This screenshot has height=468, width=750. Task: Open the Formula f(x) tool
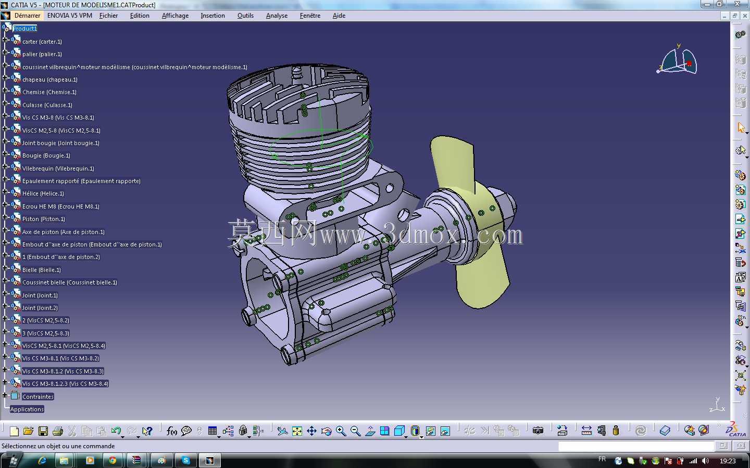[172, 431]
